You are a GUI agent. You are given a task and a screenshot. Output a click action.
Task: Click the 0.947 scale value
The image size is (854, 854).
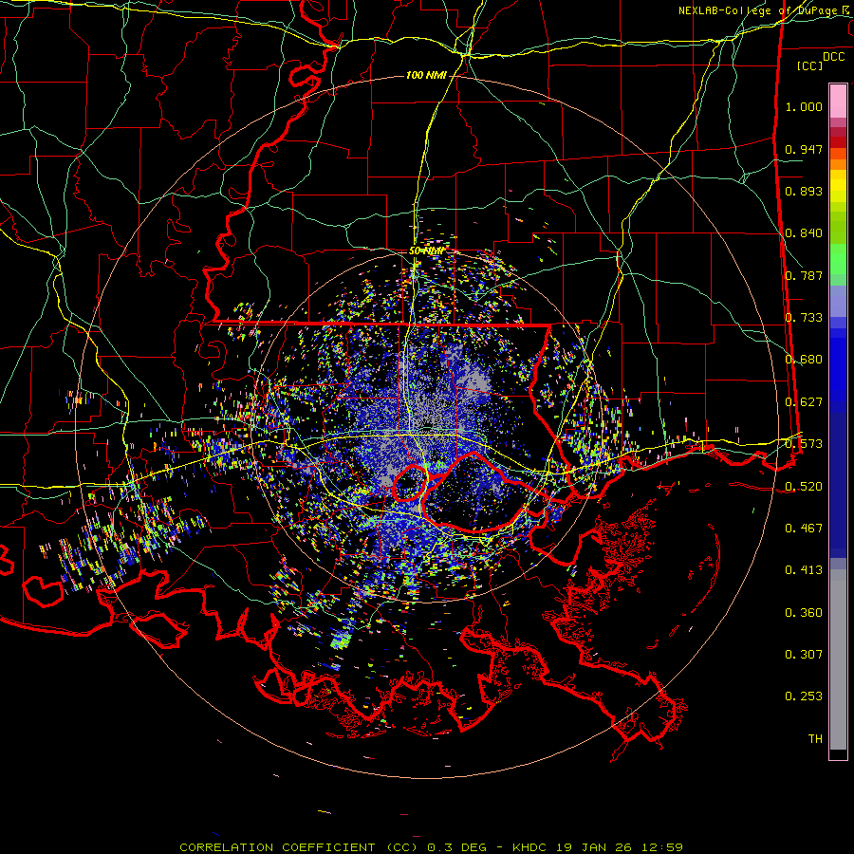coord(804,149)
